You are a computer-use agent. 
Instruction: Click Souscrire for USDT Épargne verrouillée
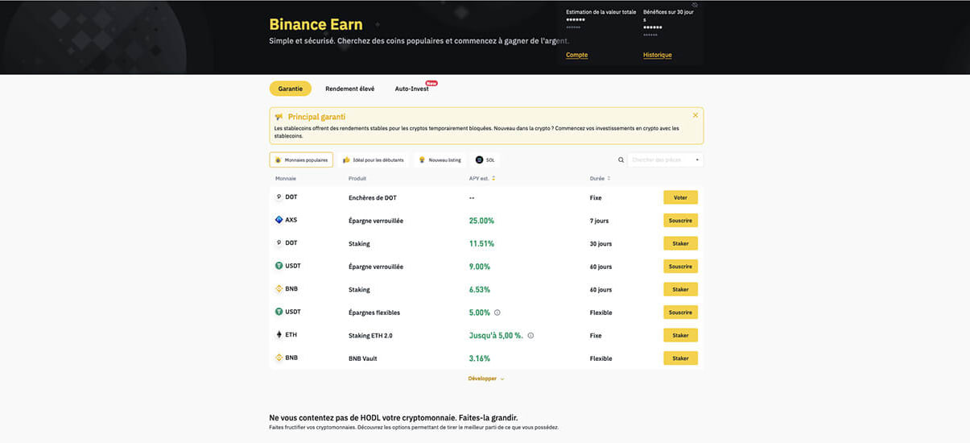[680, 266]
